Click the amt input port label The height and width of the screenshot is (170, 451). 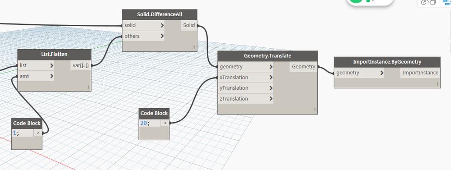24,76
